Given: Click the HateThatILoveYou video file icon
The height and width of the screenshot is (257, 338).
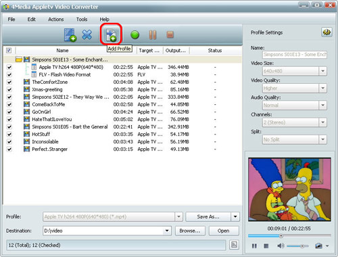Looking at the screenshot, I should point(26,119).
